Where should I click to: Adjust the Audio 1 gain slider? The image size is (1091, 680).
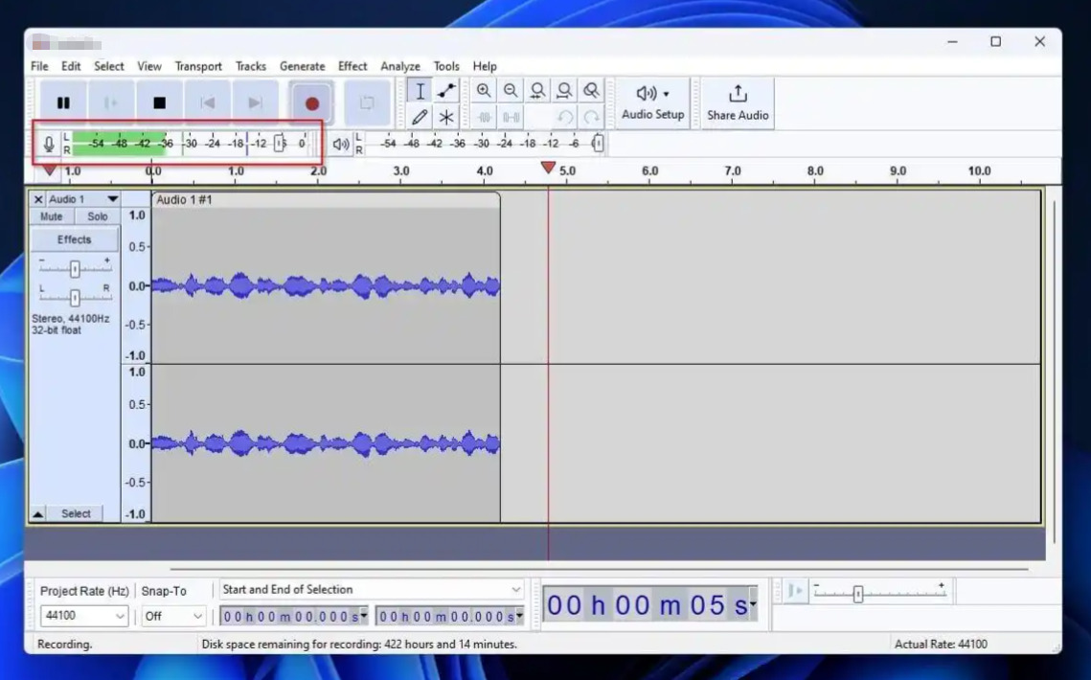tap(75, 269)
